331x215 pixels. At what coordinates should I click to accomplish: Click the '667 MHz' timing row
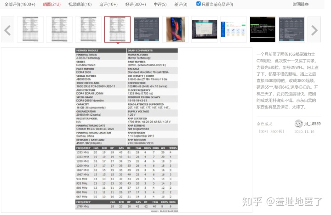click(x=126, y=197)
